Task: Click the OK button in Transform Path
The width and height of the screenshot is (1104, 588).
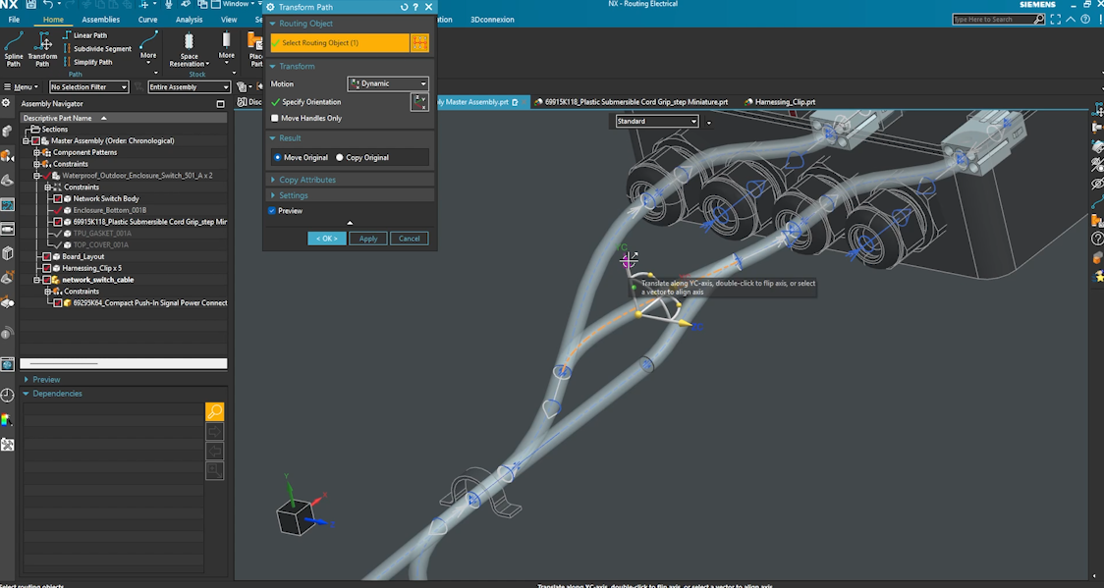Action: [x=327, y=239]
